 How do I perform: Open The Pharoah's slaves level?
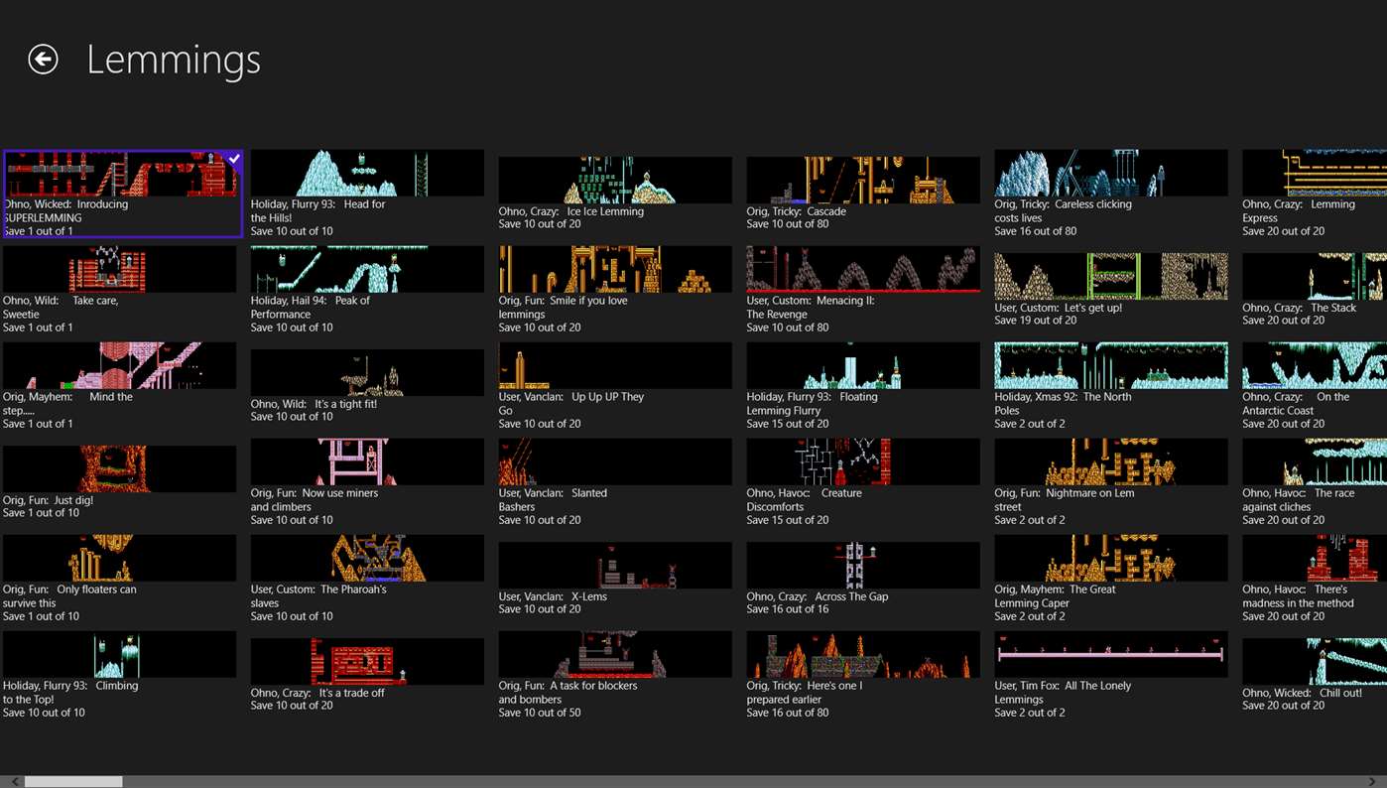pos(367,579)
